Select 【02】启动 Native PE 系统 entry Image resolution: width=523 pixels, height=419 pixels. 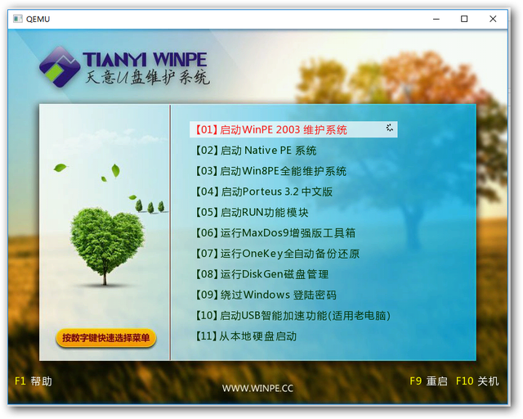coord(256,151)
